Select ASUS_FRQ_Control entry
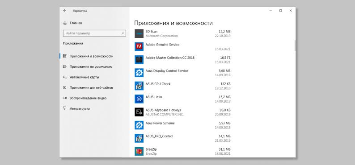Image resolution: width=355 pixels, height=165 pixels. tap(159, 136)
